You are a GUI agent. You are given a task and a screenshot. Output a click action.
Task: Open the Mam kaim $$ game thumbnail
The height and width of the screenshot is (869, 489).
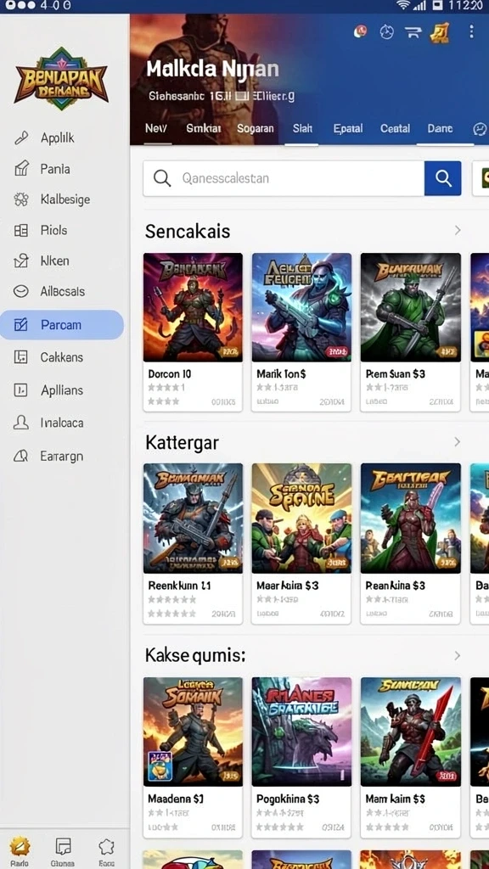410,732
